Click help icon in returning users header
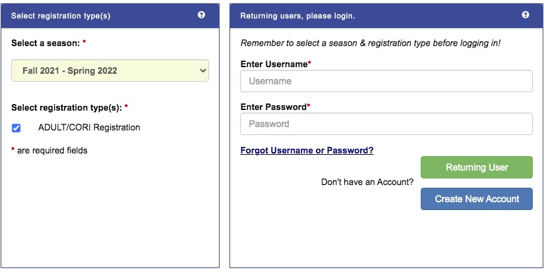Viewport: 546px width, 272px height. pyautogui.click(x=526, y=14)
